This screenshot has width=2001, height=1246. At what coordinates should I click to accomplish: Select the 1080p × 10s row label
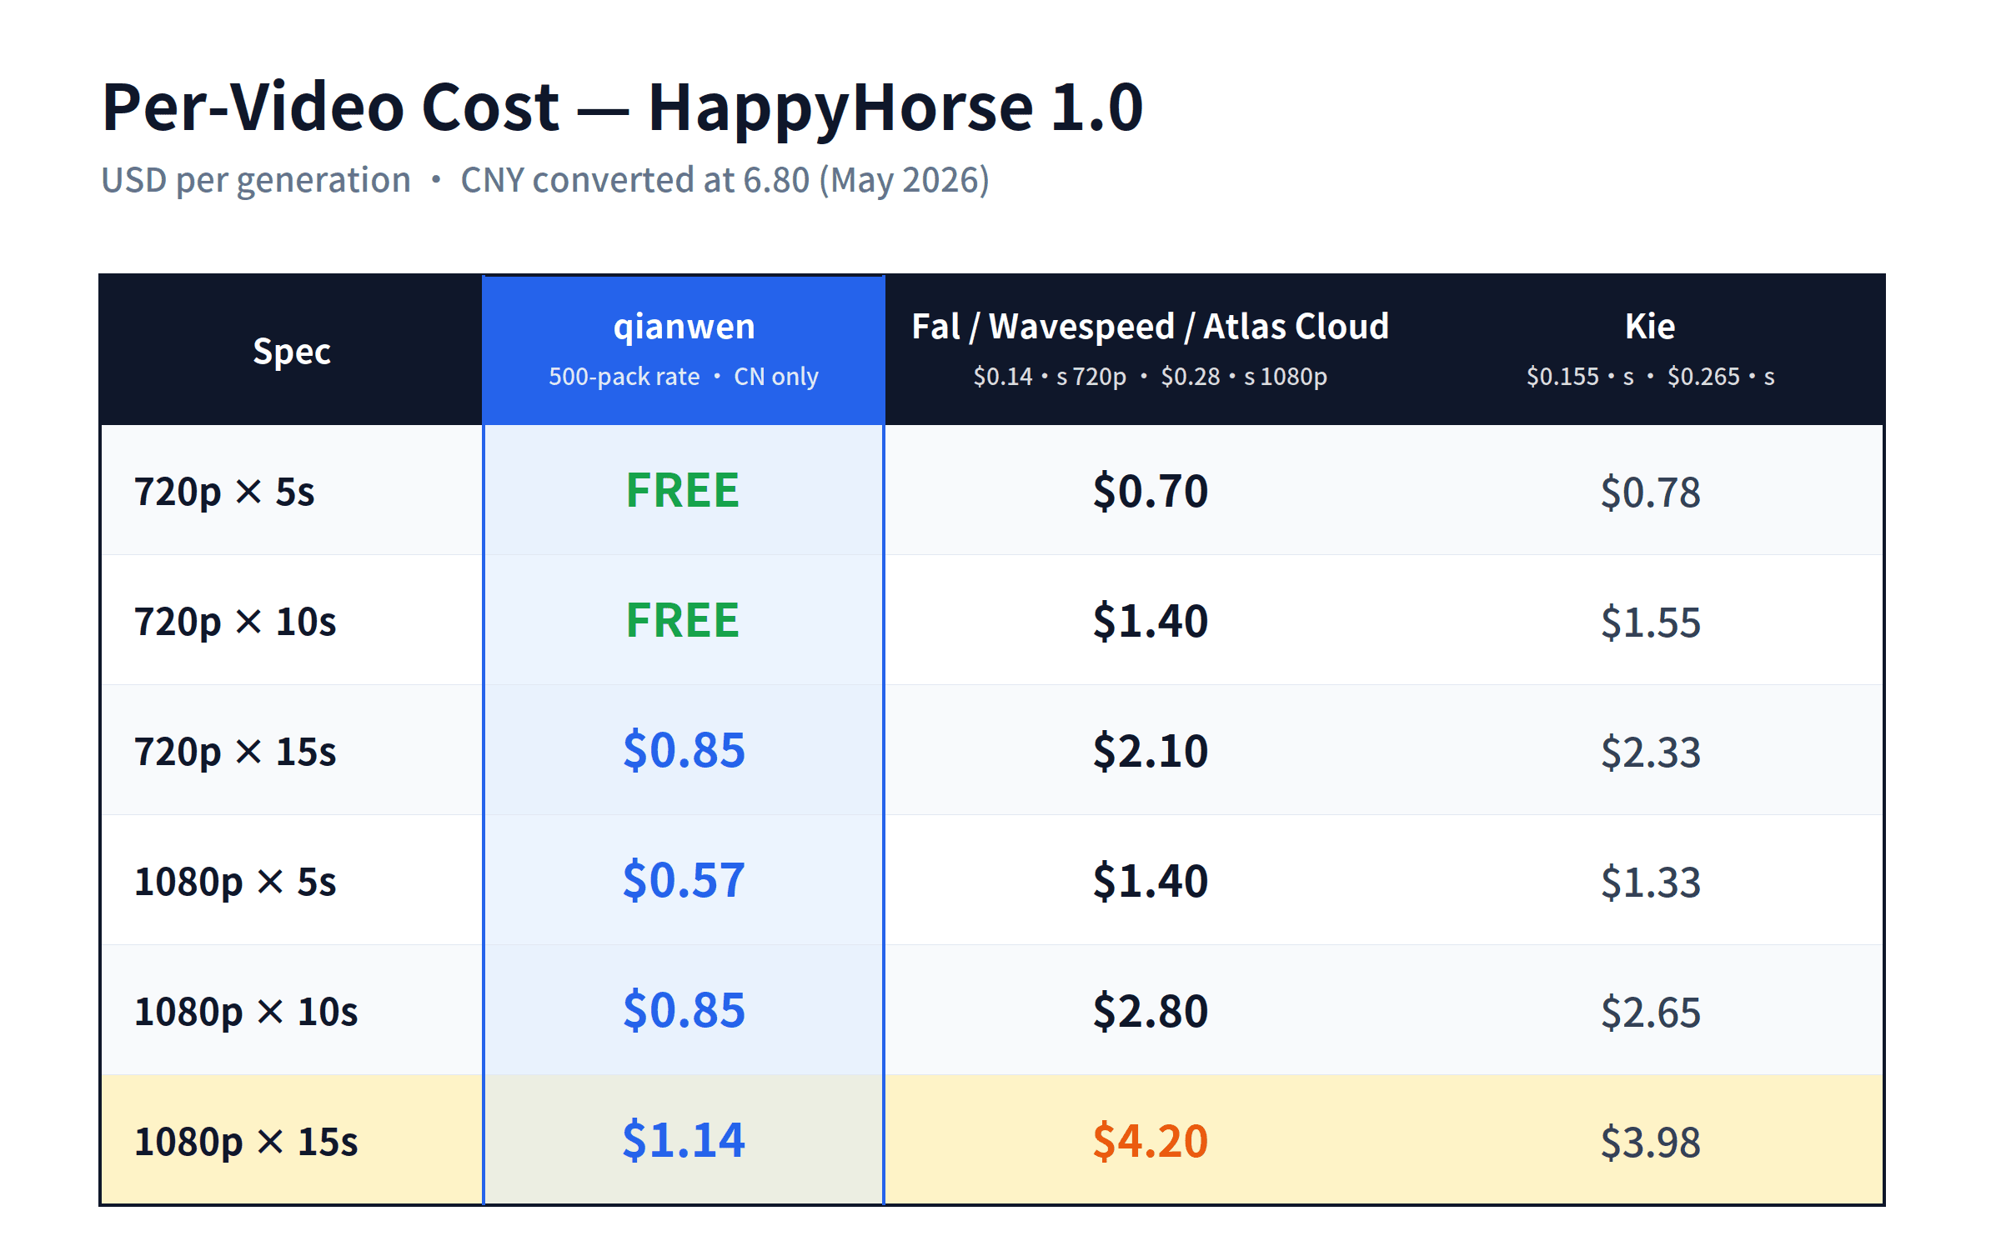coord(246,1012)
